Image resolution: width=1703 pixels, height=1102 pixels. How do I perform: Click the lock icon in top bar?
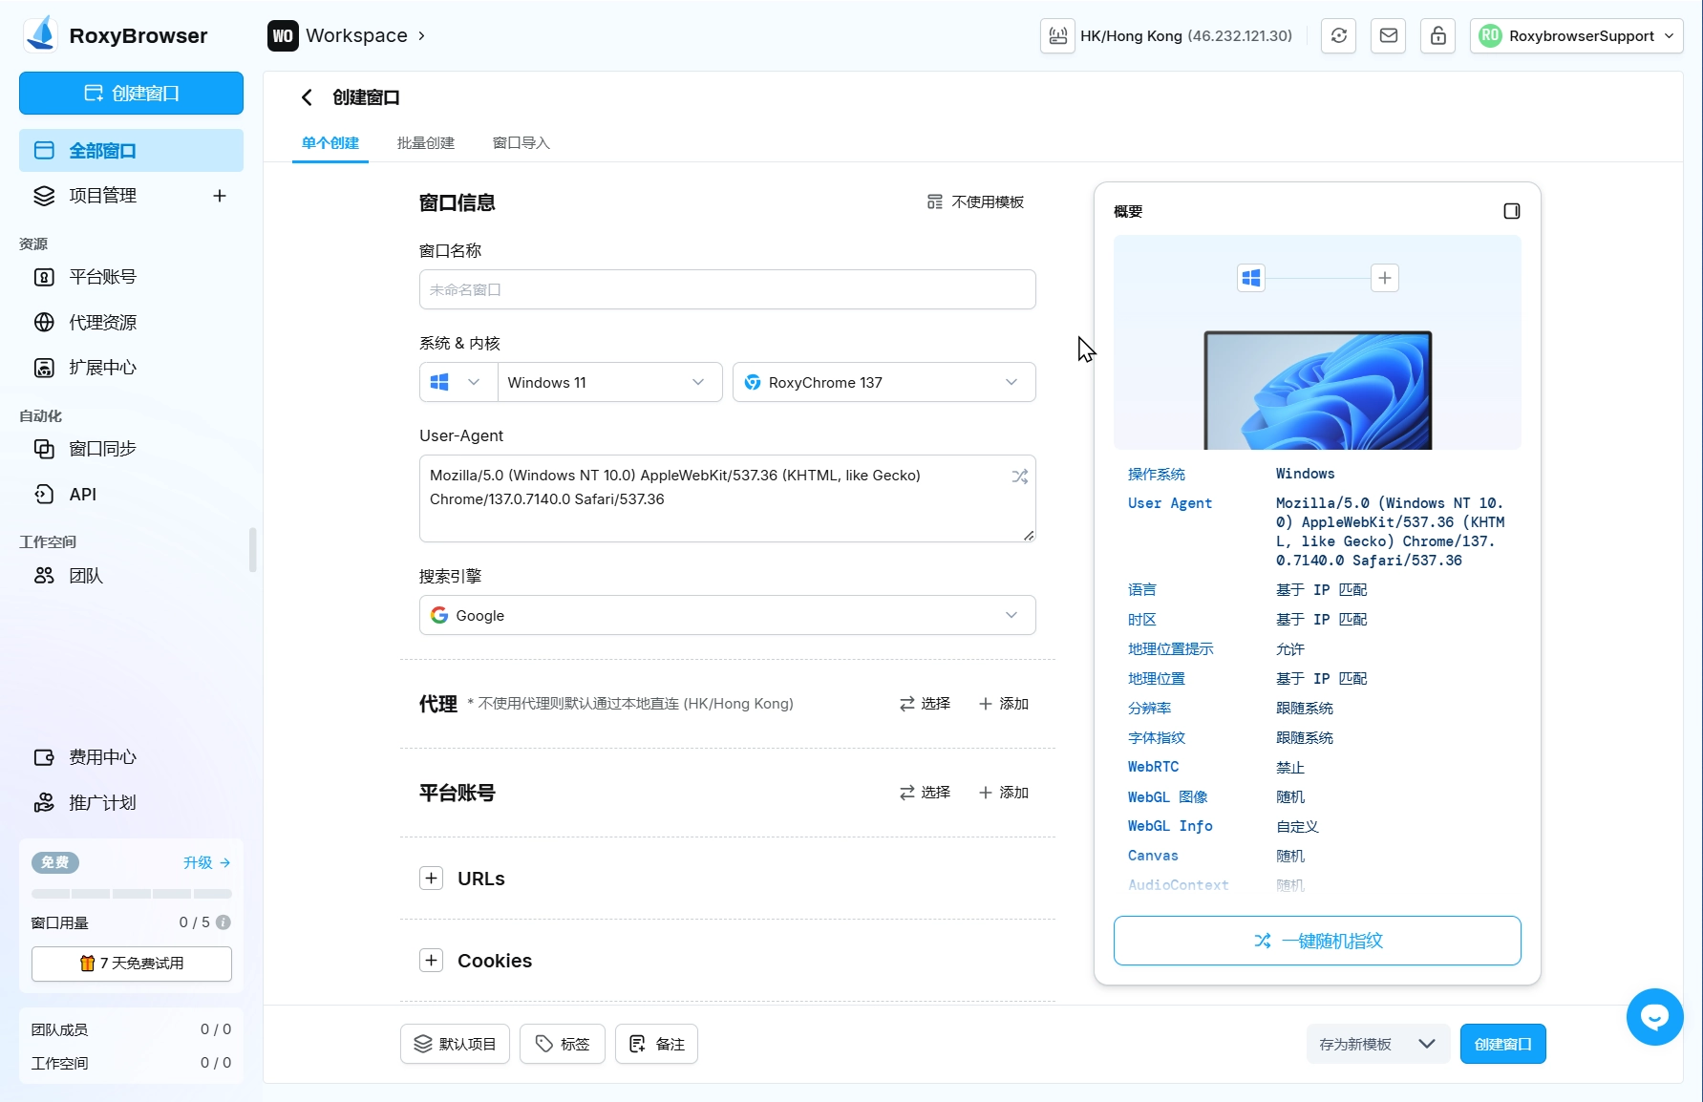tap(1437, 36)
